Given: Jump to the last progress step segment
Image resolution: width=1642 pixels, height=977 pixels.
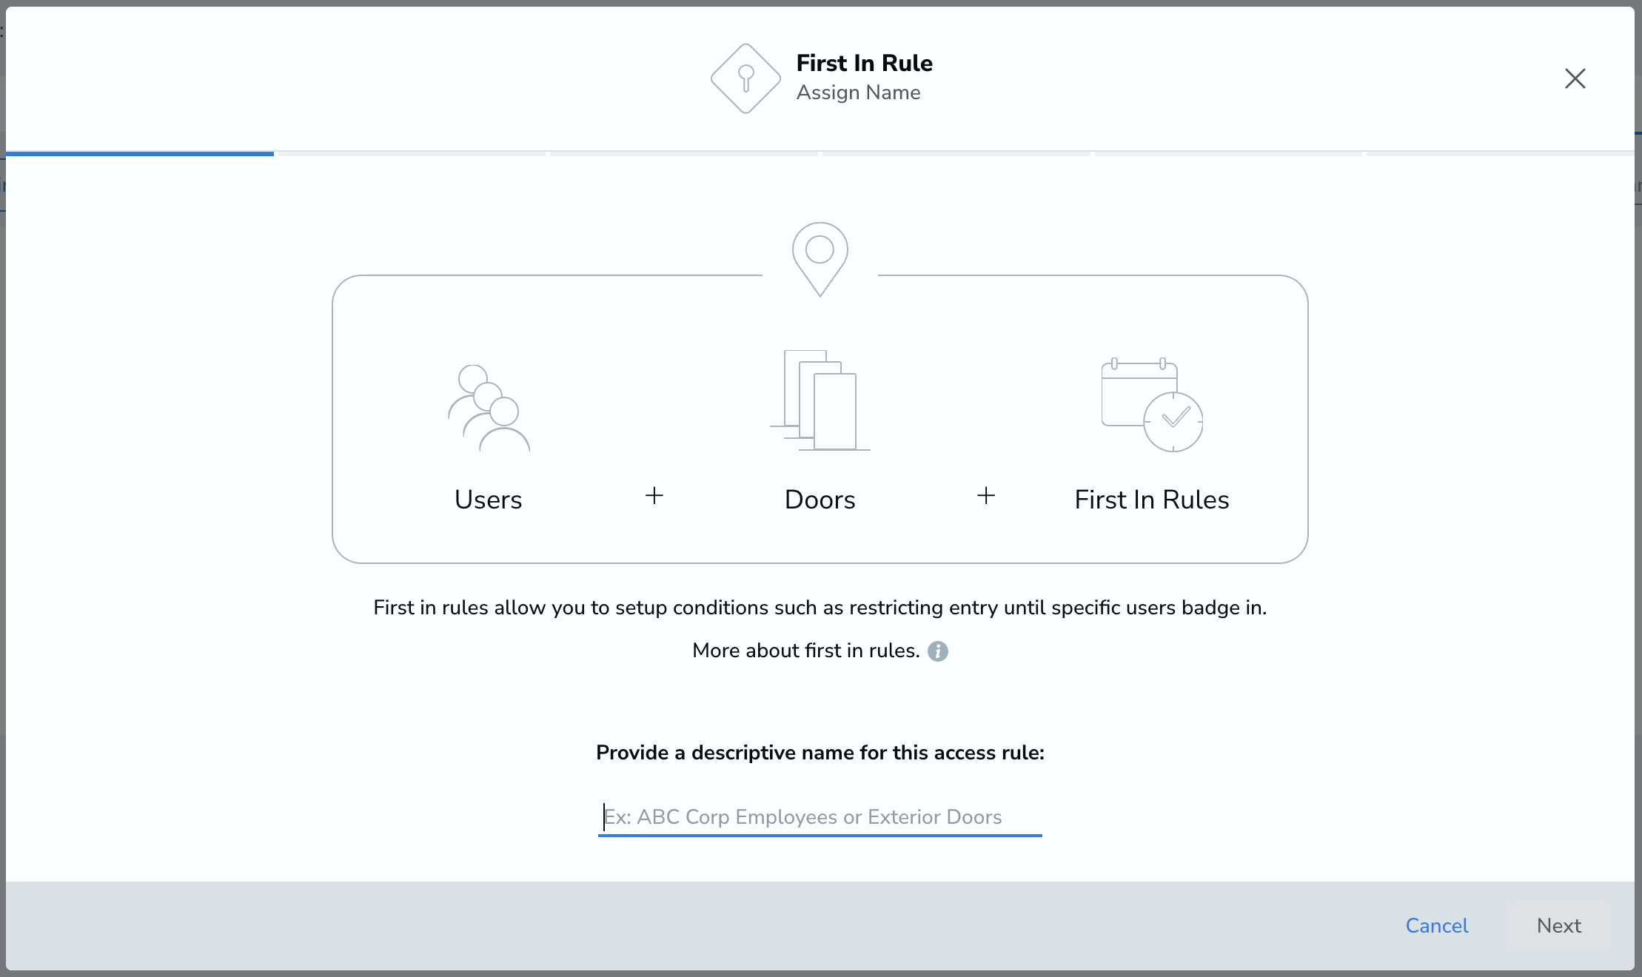Looking at the screenshot, I should click(1501, 153).
